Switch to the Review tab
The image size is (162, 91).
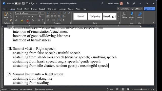pyautogui.click(x=71, y=9)
